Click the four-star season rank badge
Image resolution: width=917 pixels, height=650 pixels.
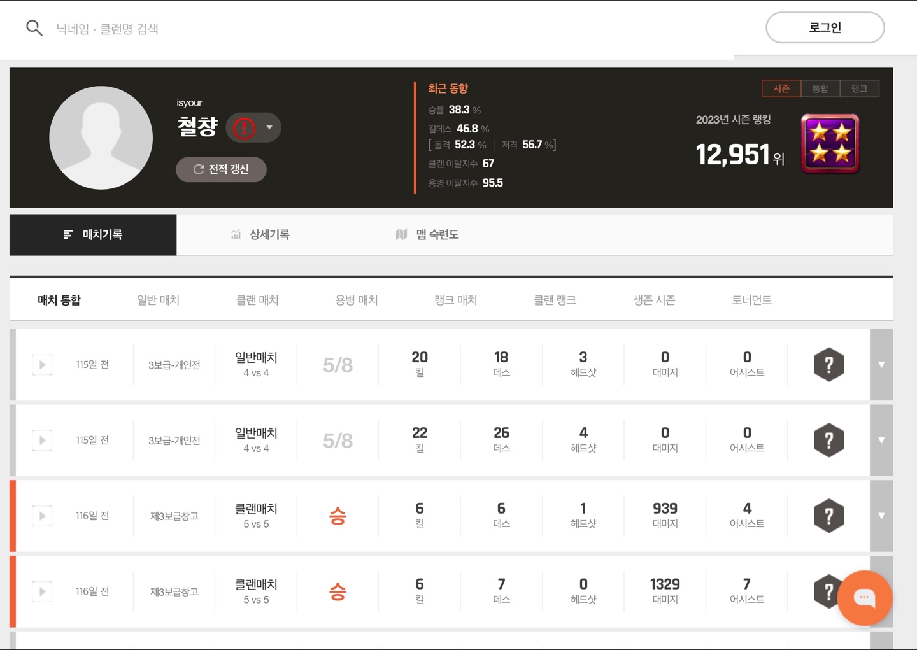(x=830, y=144)
